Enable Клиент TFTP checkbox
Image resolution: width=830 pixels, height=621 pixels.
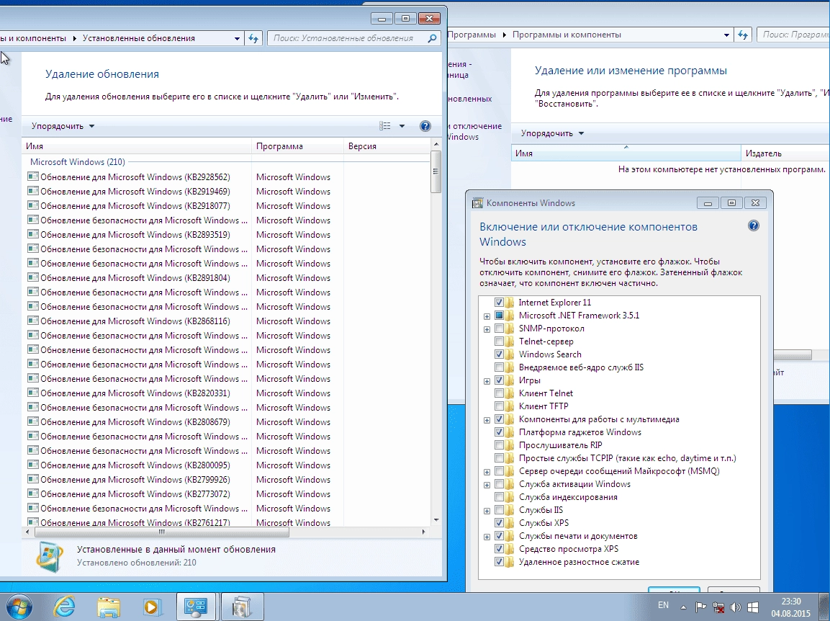pos(499,406)
